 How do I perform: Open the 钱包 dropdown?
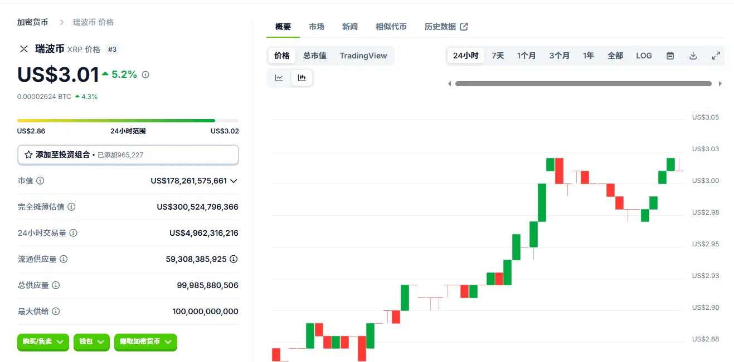point(91,342)
